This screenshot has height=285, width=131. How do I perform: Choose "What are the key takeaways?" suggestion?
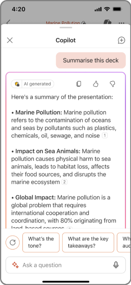(x=88, y=243)
